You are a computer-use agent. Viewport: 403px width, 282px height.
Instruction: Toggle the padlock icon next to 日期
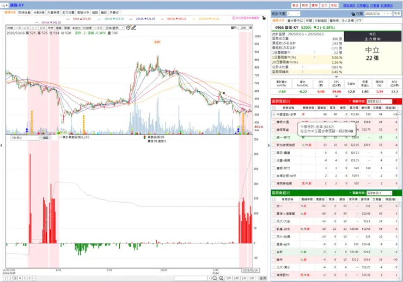tap(353, 14)
